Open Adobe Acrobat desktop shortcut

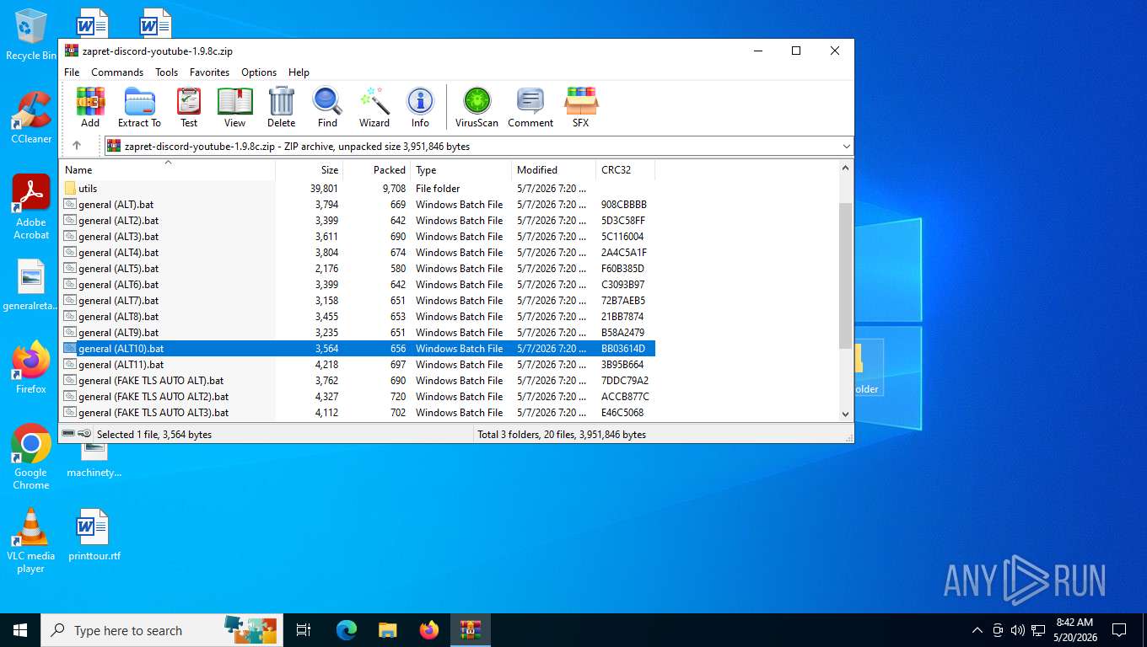click(31, 207)
